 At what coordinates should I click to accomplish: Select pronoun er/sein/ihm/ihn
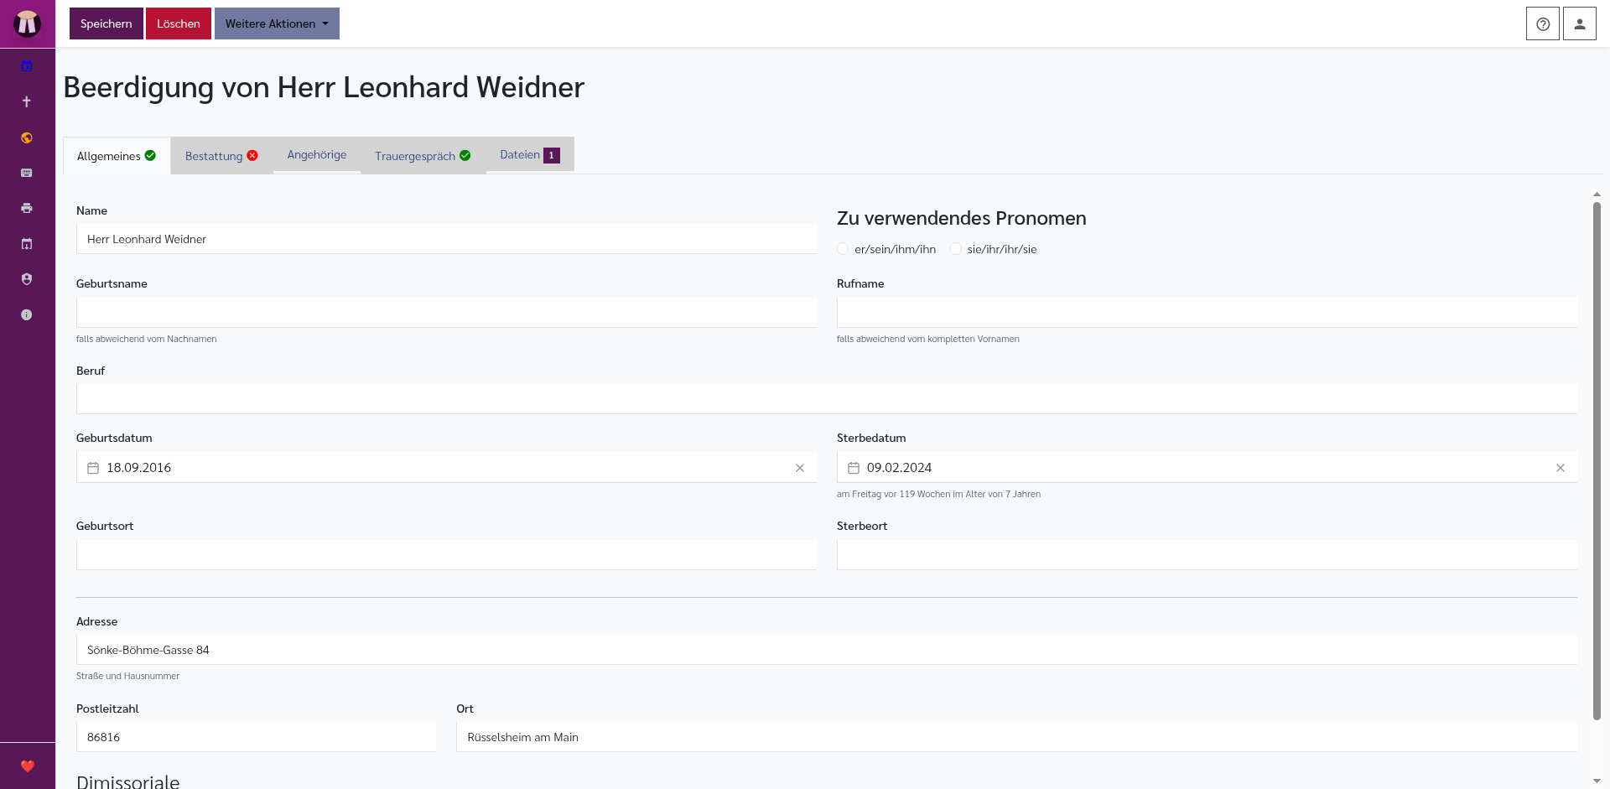pos(843,249)
